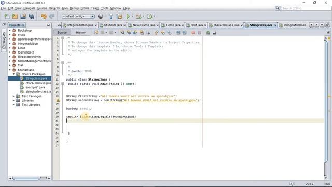The height and width of the screenshot is (187, 332).
Task: Click the Save All toolbar icon
Action: 31,16
